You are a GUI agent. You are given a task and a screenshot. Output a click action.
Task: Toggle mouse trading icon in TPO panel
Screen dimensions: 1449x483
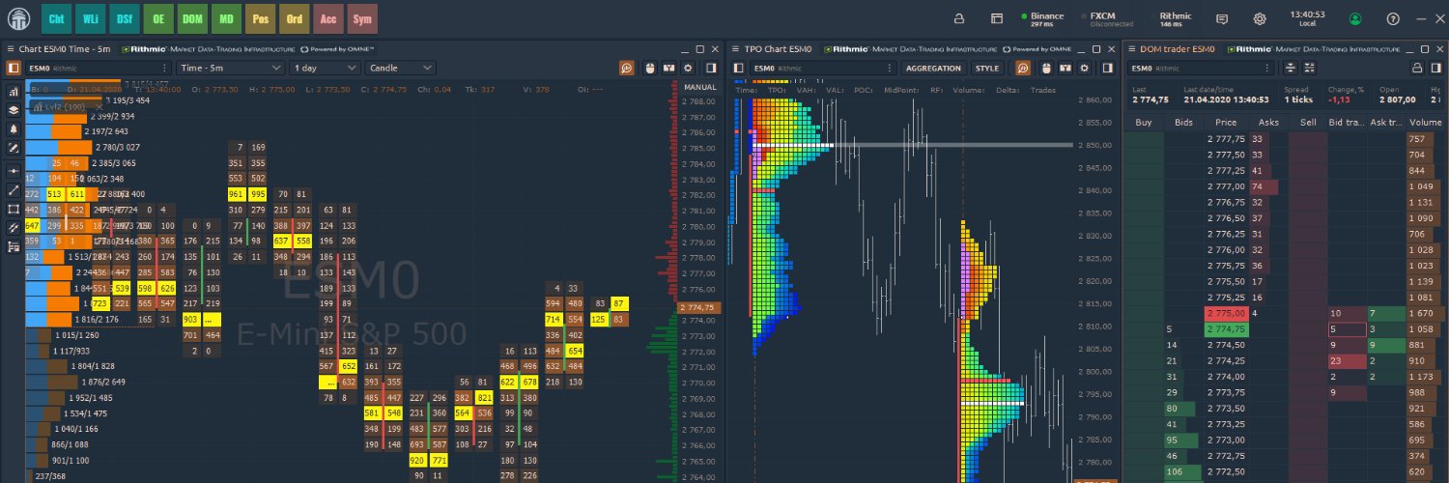coord(1046,68)
